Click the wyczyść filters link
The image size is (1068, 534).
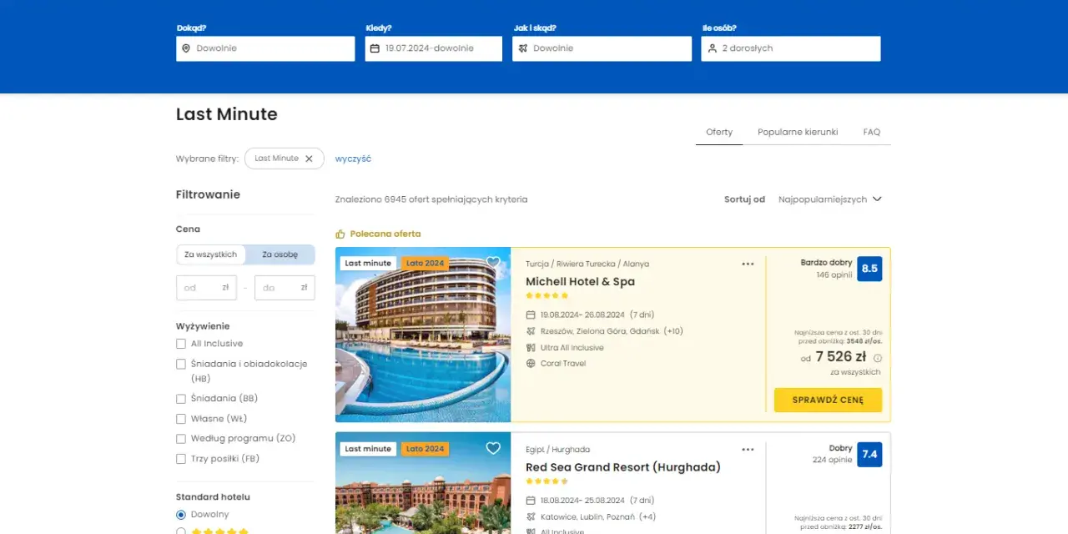(353, 159)
